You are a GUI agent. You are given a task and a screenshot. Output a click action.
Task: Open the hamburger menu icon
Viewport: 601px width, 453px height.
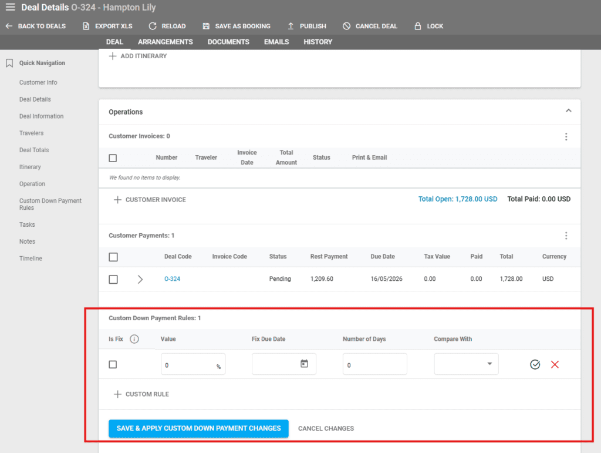[10, 8]
